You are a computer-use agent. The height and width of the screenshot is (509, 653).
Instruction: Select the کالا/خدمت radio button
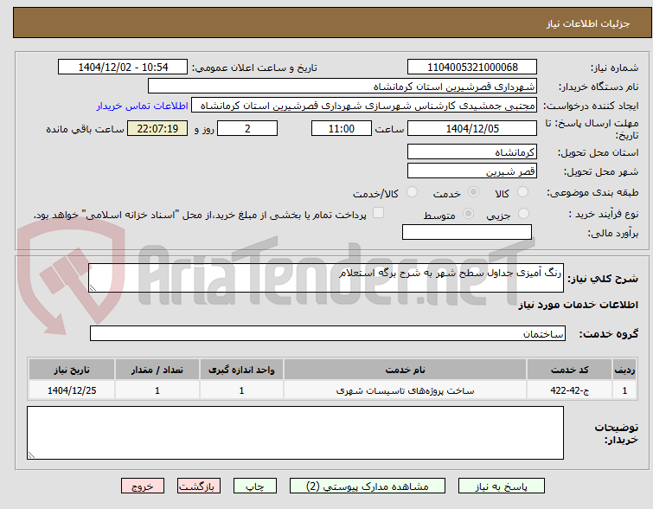pyautogui.click(x=412, y=192)
